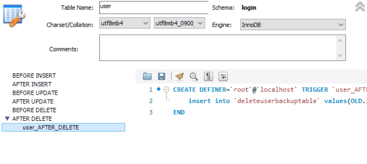This screenshot has width=367, height=164.
Task: Beautify SQL with the broom icon
Action: tap(180, 76)
